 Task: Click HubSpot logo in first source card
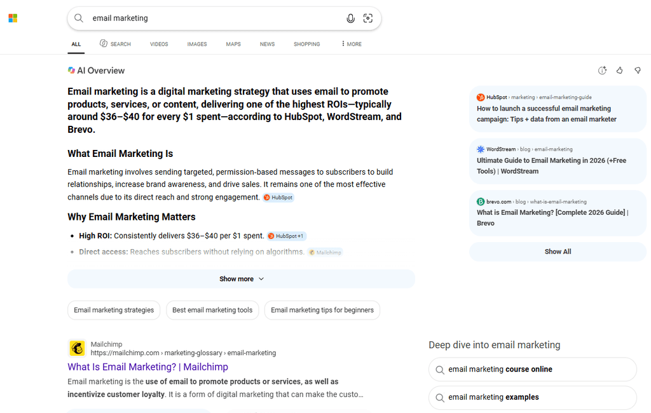(x=481, y=97)
